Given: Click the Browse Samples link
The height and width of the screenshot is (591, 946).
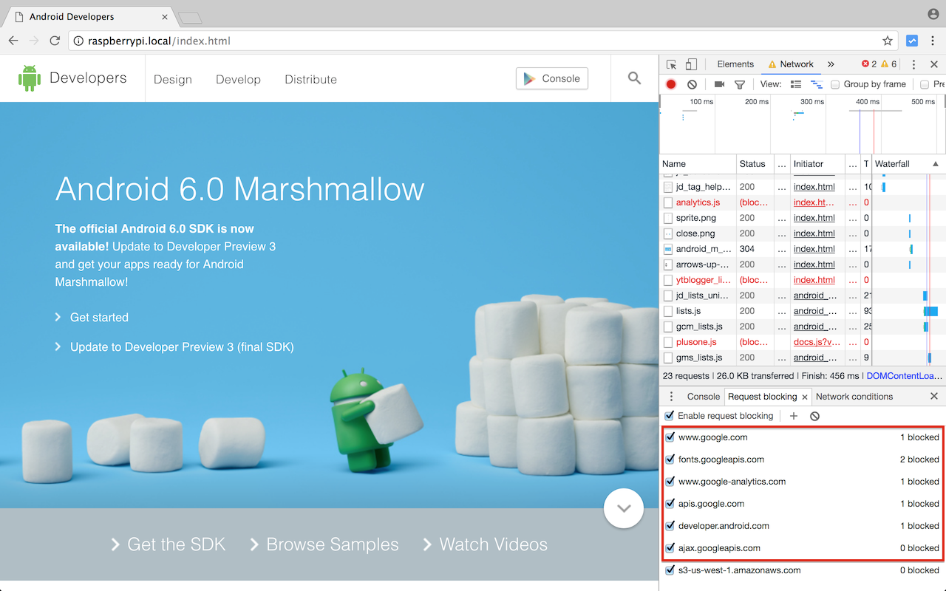Looking at the screenshot, I should click(333, 544).
